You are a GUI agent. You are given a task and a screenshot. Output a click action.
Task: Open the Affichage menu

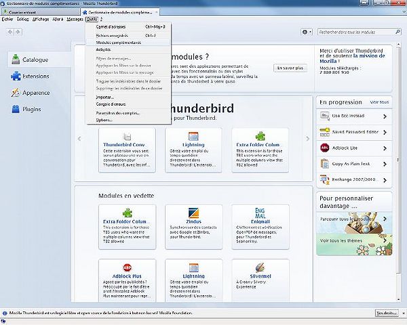(x=41, y=19)
